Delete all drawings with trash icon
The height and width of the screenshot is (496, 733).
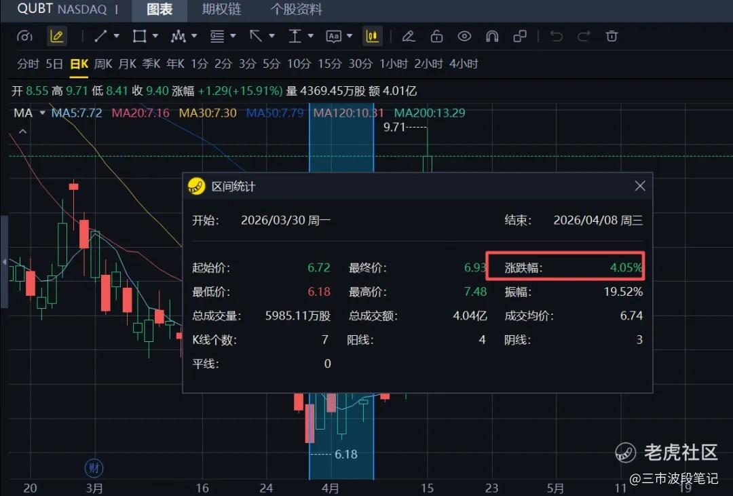point(612,36)
